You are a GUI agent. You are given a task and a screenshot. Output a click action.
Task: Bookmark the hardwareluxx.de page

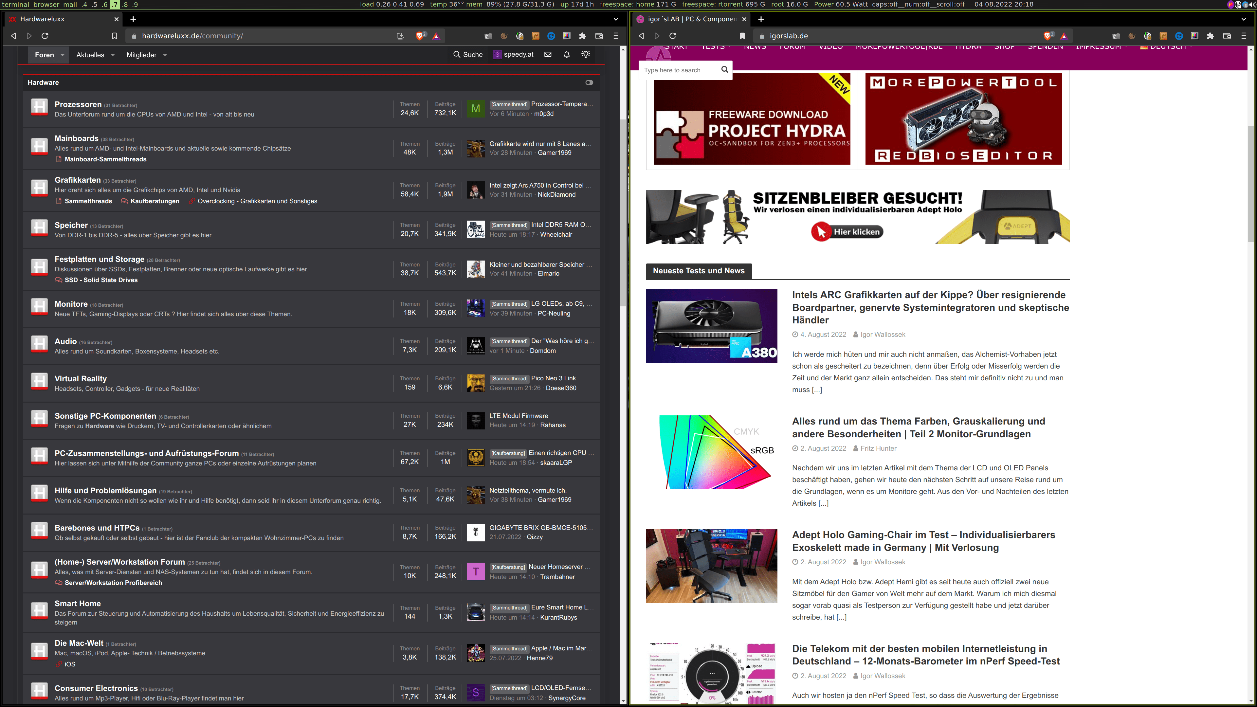point(114,36)
